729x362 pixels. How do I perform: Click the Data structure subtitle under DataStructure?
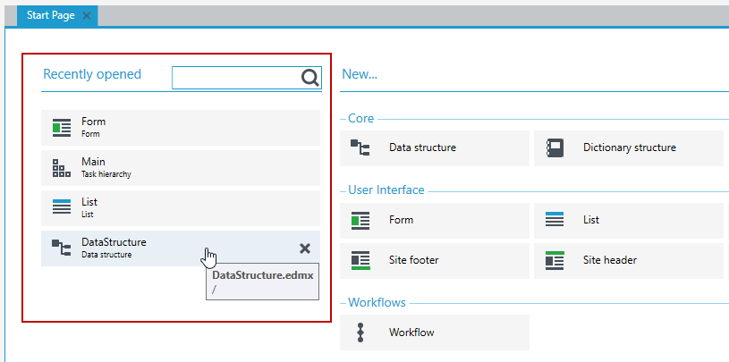(106, 255)
